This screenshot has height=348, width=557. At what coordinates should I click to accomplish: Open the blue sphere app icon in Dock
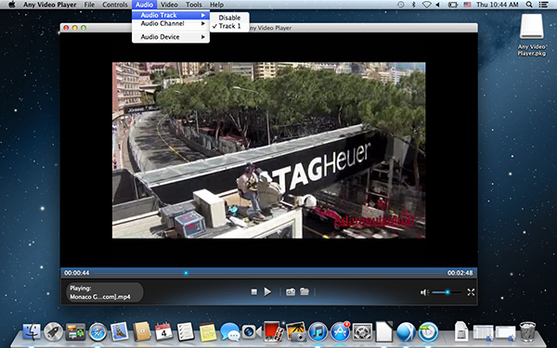pos(406,332)
